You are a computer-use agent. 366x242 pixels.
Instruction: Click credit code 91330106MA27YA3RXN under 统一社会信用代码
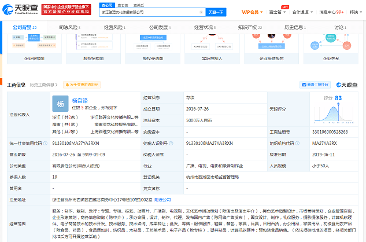pos(76,143)
